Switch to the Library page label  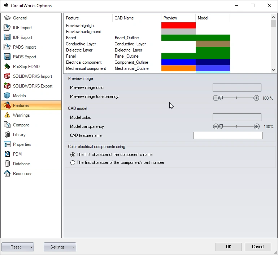click(19, 135)
